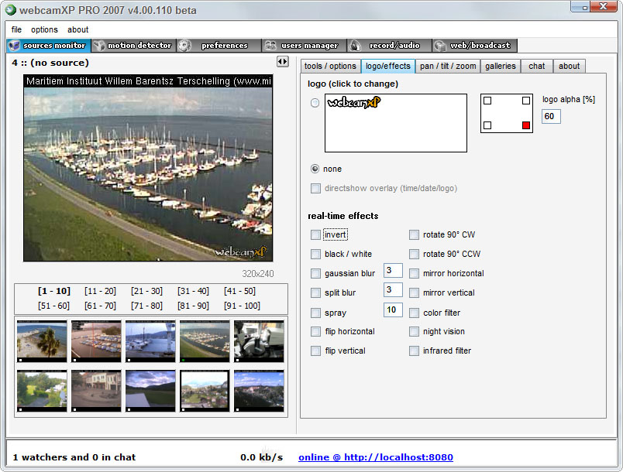623x472 pixels.
Task: Enable rotate 90° CCW checkbox
Action: click(414, 255)
